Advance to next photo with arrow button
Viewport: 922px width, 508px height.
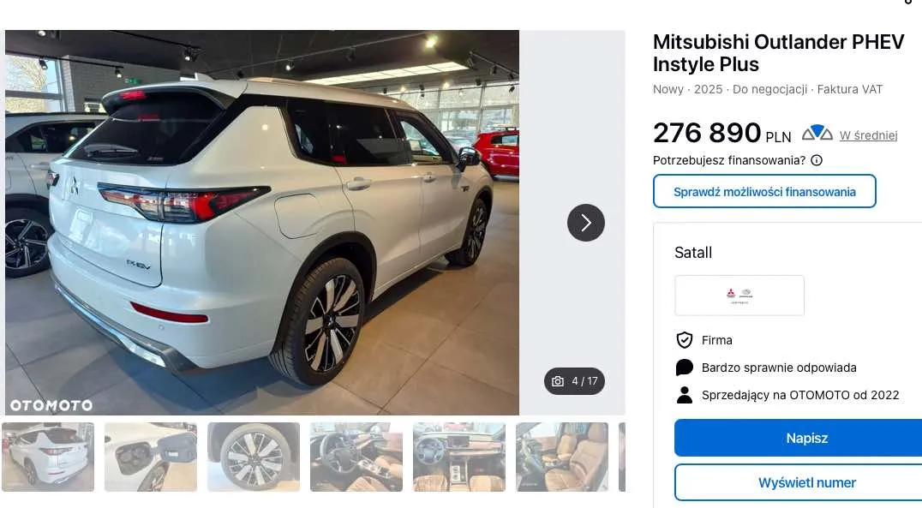(585, 223)
